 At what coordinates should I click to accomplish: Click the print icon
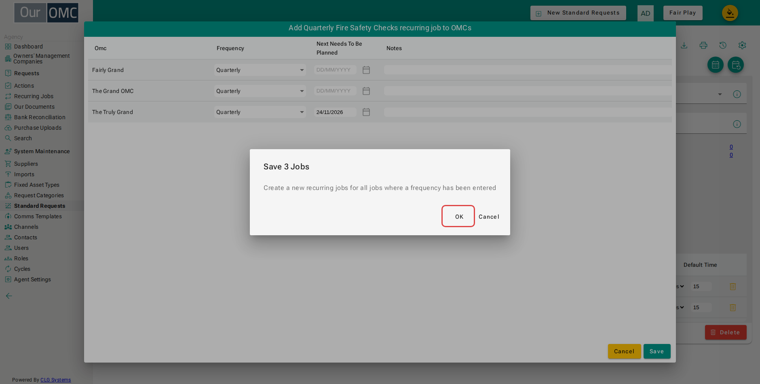(703, 45)
